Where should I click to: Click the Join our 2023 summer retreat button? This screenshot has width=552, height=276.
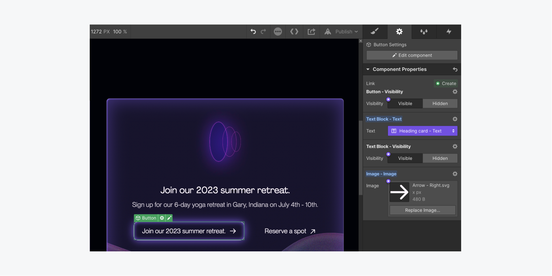pos(189,231)
